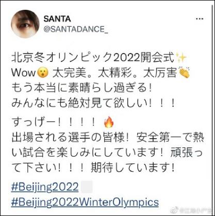Click the SANTA display name
Viewport: 215px width, 216px height.
point(57,19)
